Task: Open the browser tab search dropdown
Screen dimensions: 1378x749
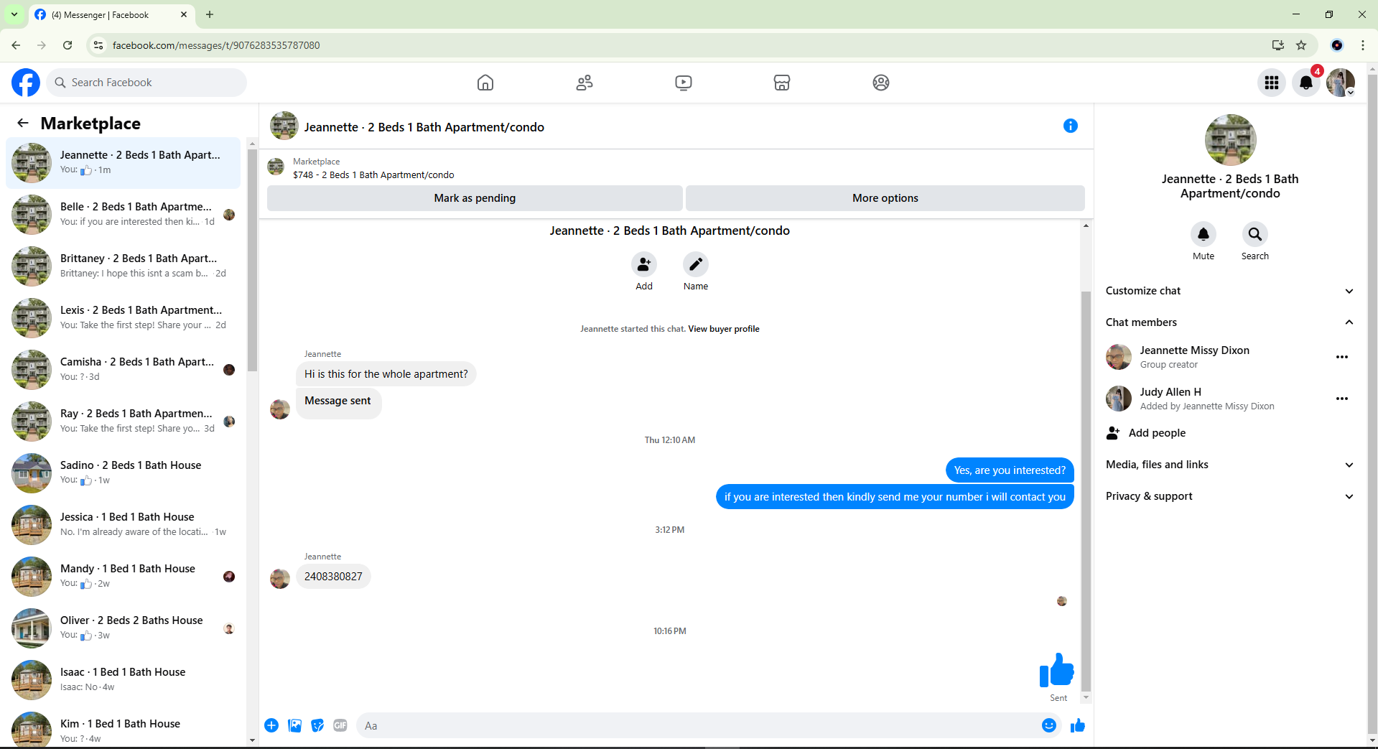Action: 14,14
